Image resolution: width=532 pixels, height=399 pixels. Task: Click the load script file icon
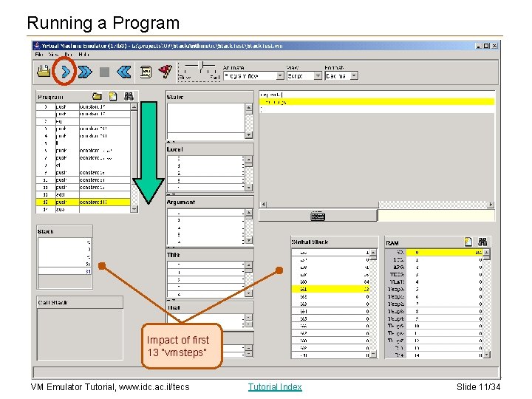pyautogui.click(x=44, y=71)
